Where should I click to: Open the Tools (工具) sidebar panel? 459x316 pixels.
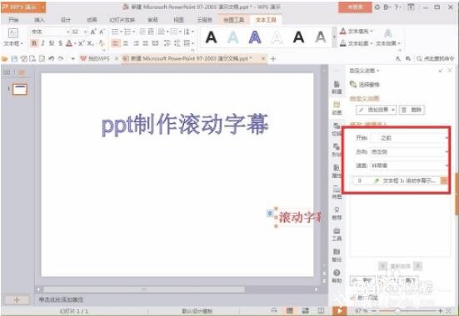(337, 235)
